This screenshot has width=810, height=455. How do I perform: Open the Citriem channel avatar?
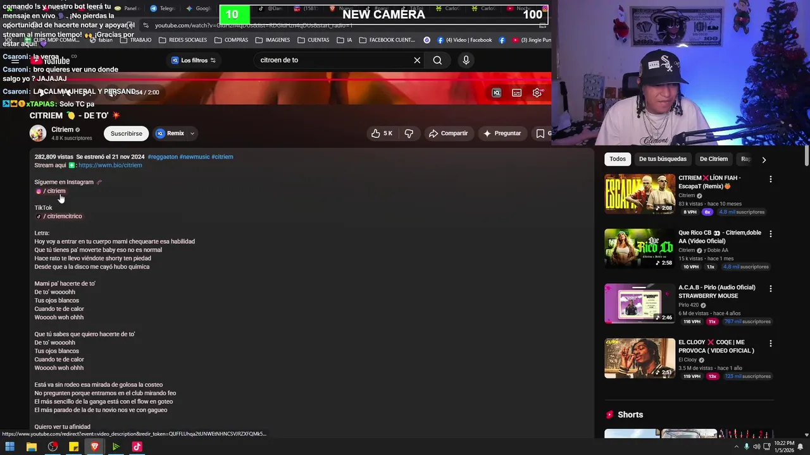coord(38,133)
